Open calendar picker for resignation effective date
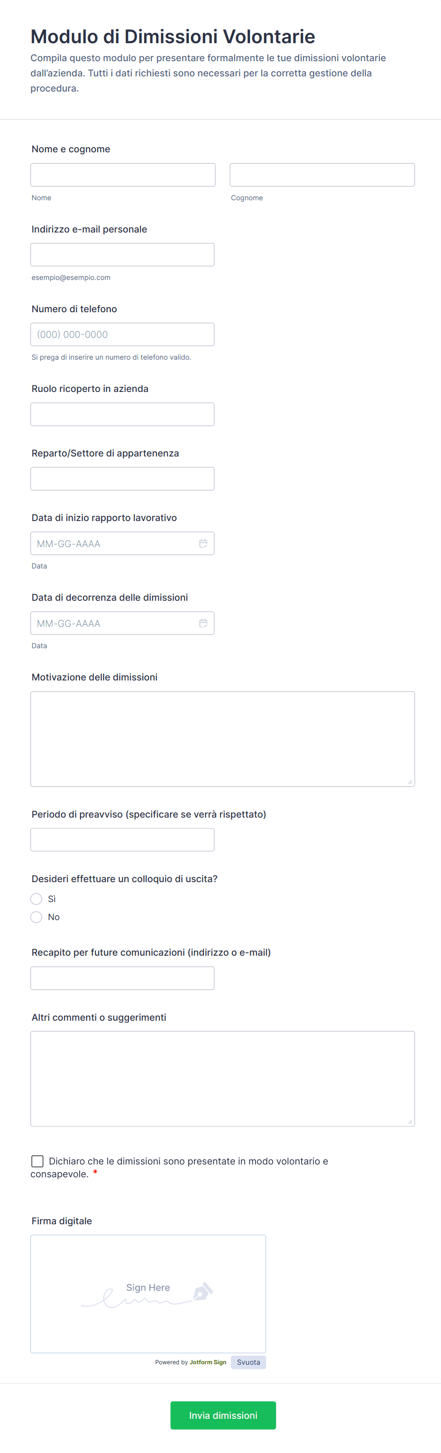The height and width of the screenshot is (1453, 441). click(203, 623)
